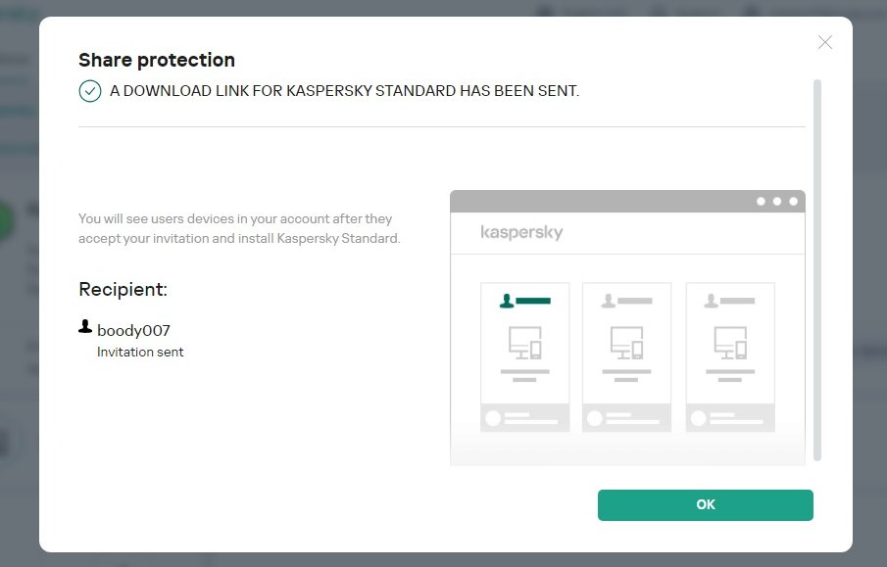The width and height of the screenshot is (887, 567).
Task: Click the green success checkmark icon
Action: tap(90, 91)
